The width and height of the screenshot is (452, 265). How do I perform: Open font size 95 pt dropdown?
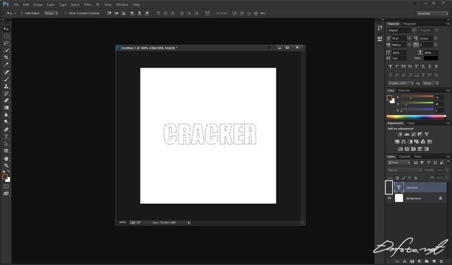[409, 38]
